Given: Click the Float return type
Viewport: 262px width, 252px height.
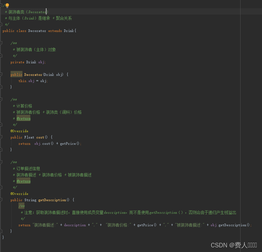Looking at the screenshot, I should pyautogui.click(x=29, y=137).
